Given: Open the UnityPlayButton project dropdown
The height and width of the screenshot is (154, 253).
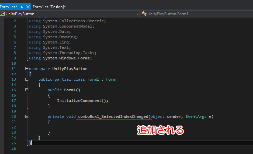Looking at the screenshot, I should pos(137,14).
